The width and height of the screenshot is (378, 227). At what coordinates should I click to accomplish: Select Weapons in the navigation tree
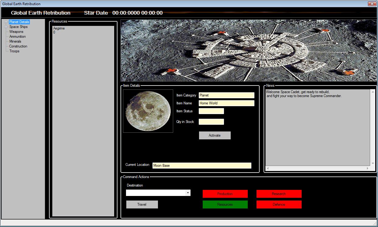click(x=16, y=32)
